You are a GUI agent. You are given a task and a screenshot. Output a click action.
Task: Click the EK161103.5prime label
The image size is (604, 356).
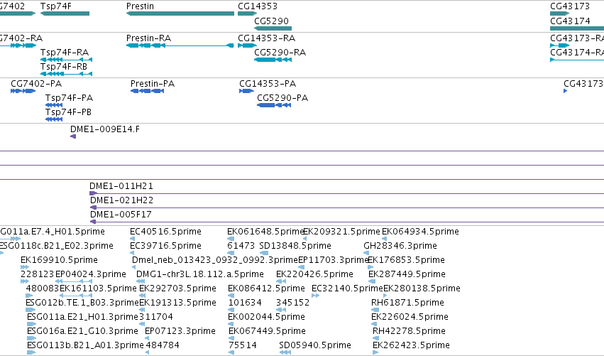(98, 288)
